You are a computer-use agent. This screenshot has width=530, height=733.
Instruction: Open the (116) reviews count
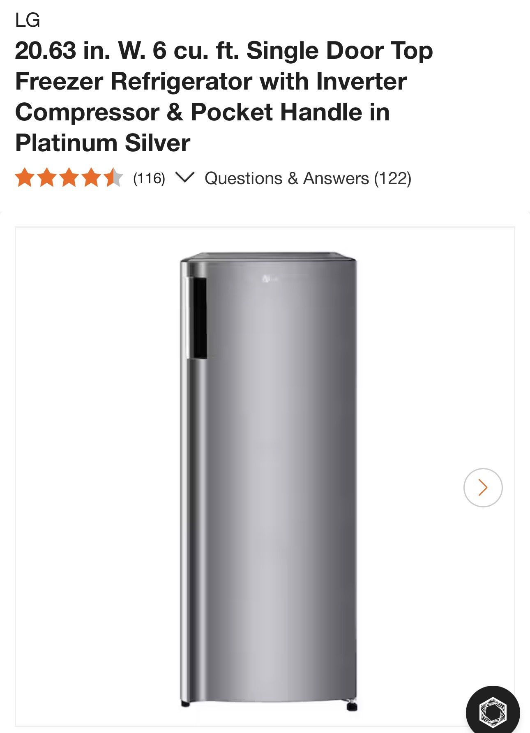click(149, 178)
